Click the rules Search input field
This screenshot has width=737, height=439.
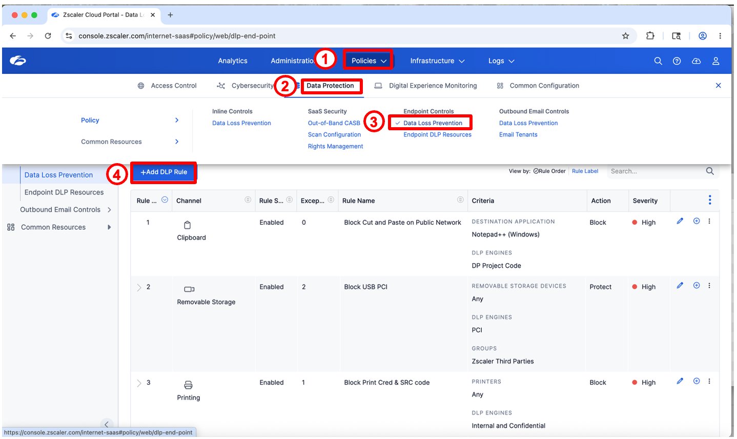click(656, 171)
